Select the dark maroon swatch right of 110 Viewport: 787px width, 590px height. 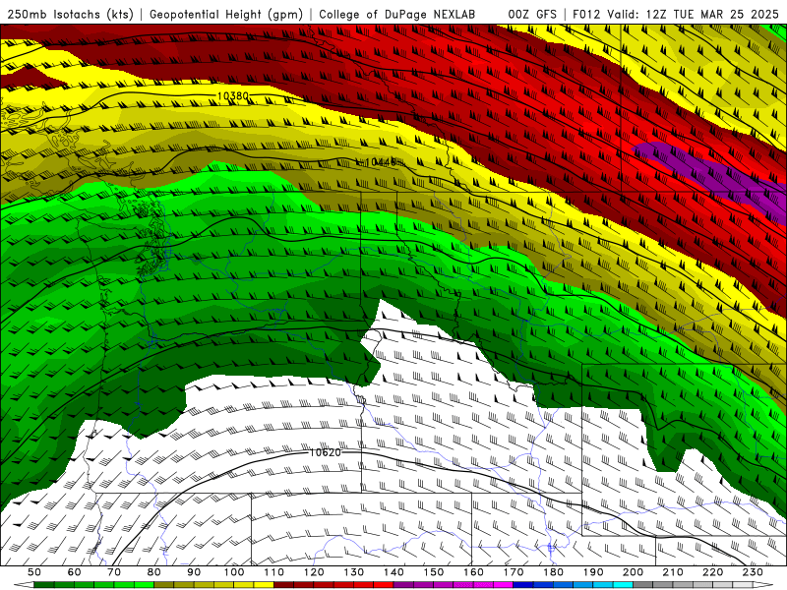284,585
